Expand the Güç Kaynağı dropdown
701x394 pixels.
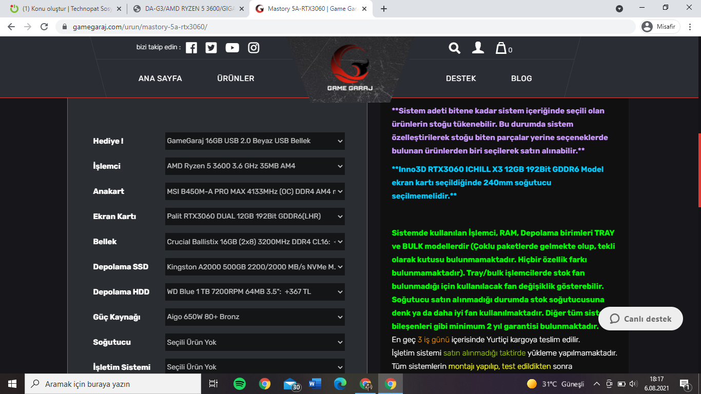(x=255, y=317)
